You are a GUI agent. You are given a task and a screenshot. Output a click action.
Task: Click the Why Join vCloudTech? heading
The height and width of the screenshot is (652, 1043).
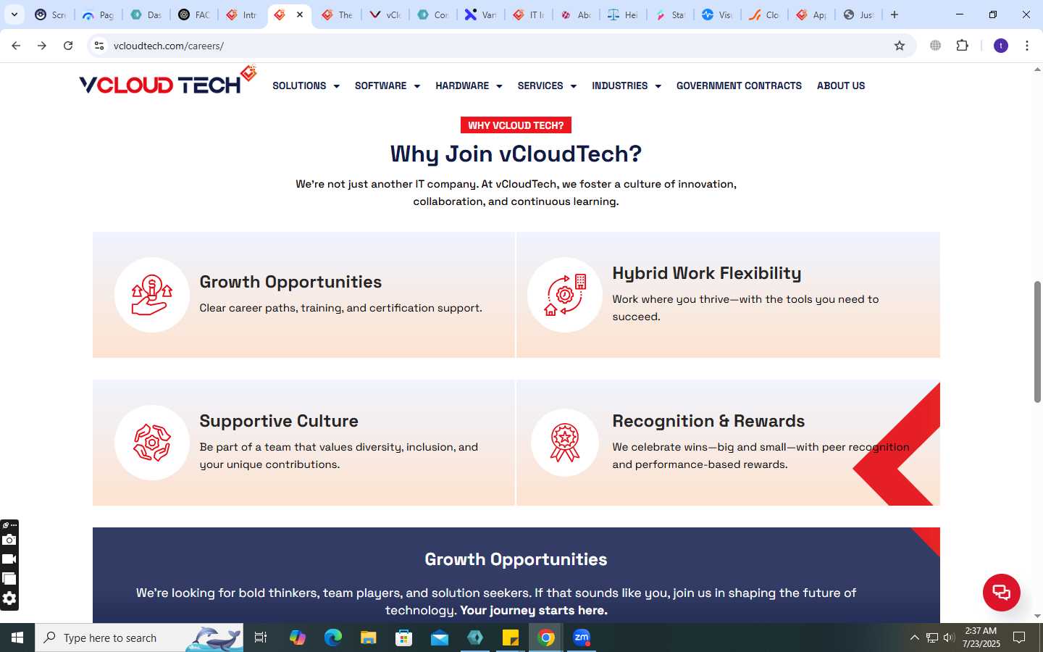(x=516, y=154)
